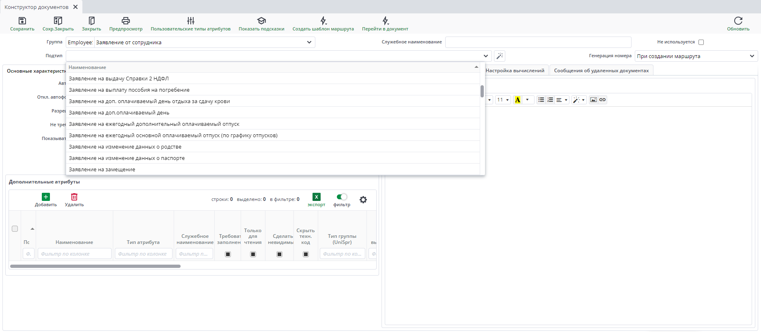Open Сообщения об удаленных документах tab
This screenshot has width=761, height=332.
[x=601, y=71]
